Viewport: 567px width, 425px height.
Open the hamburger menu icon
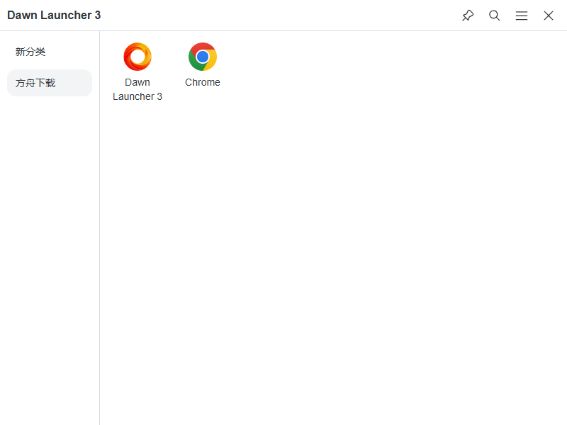pyautogui.click(x=522, y=16)
